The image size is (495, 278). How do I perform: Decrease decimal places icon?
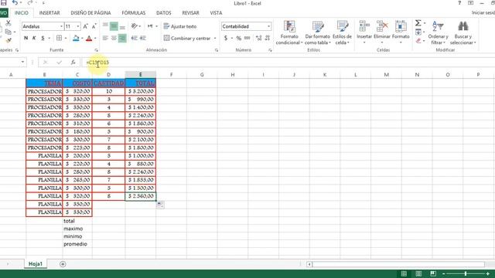tap(268, 38)
